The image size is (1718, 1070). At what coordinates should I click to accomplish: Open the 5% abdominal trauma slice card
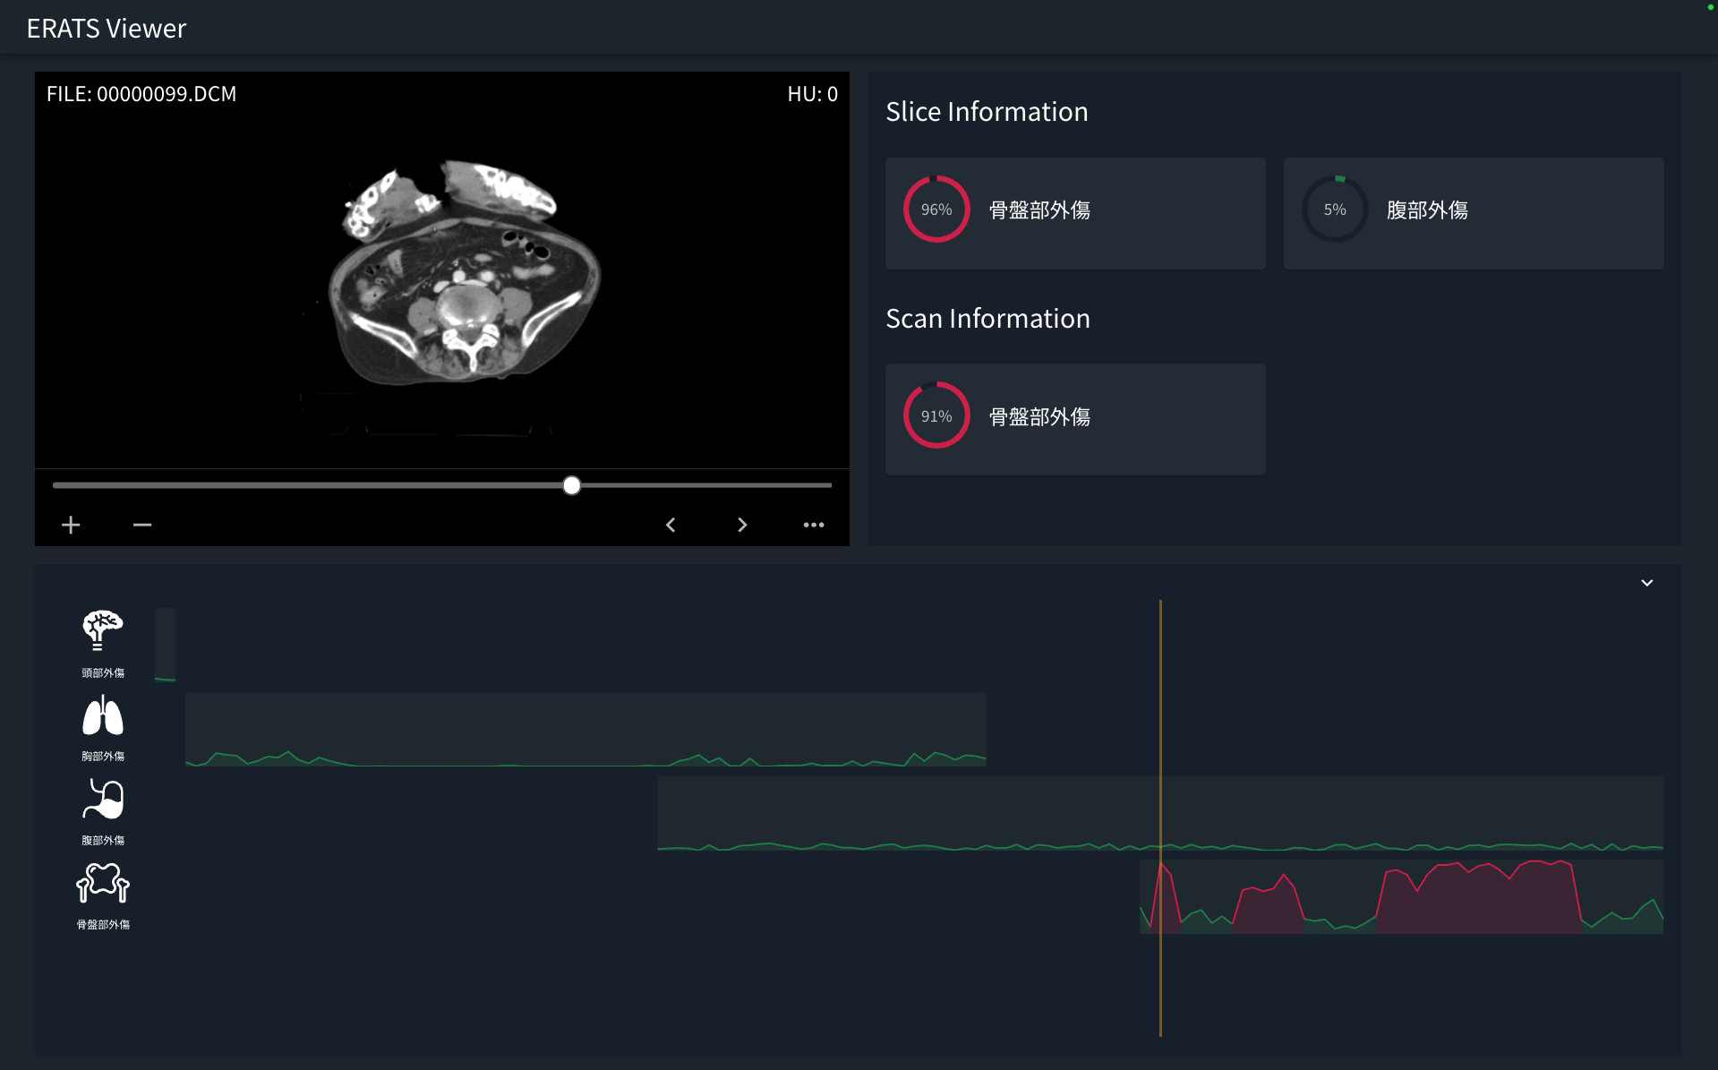coord(1473,213)
